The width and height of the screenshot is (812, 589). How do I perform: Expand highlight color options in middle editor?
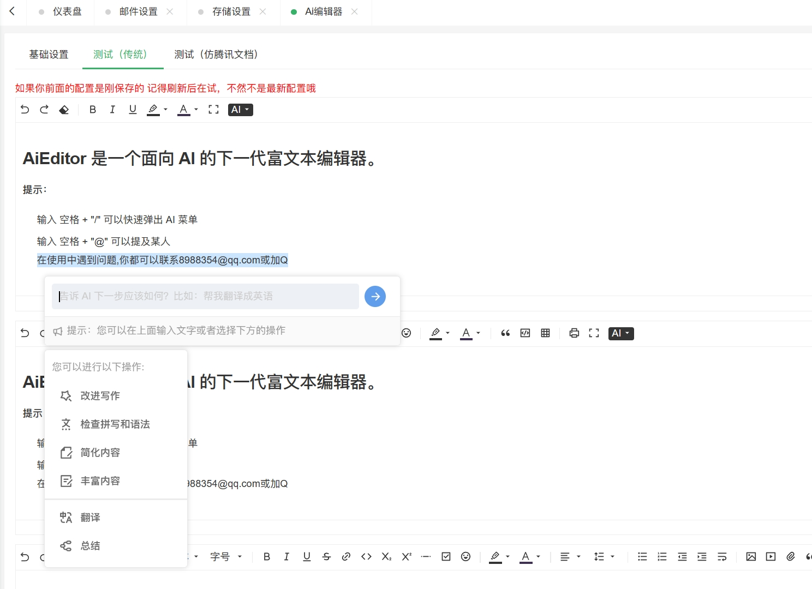click(447, 333)
